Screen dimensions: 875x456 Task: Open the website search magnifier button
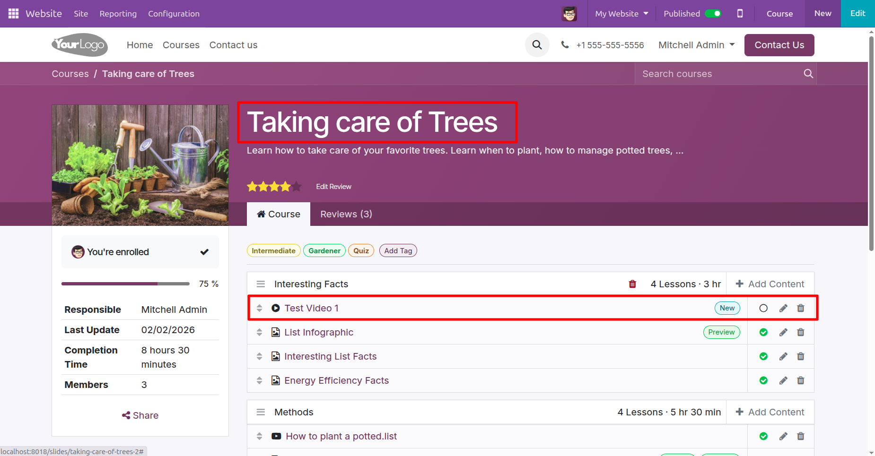pyautogui.click(x=537, y=45)
